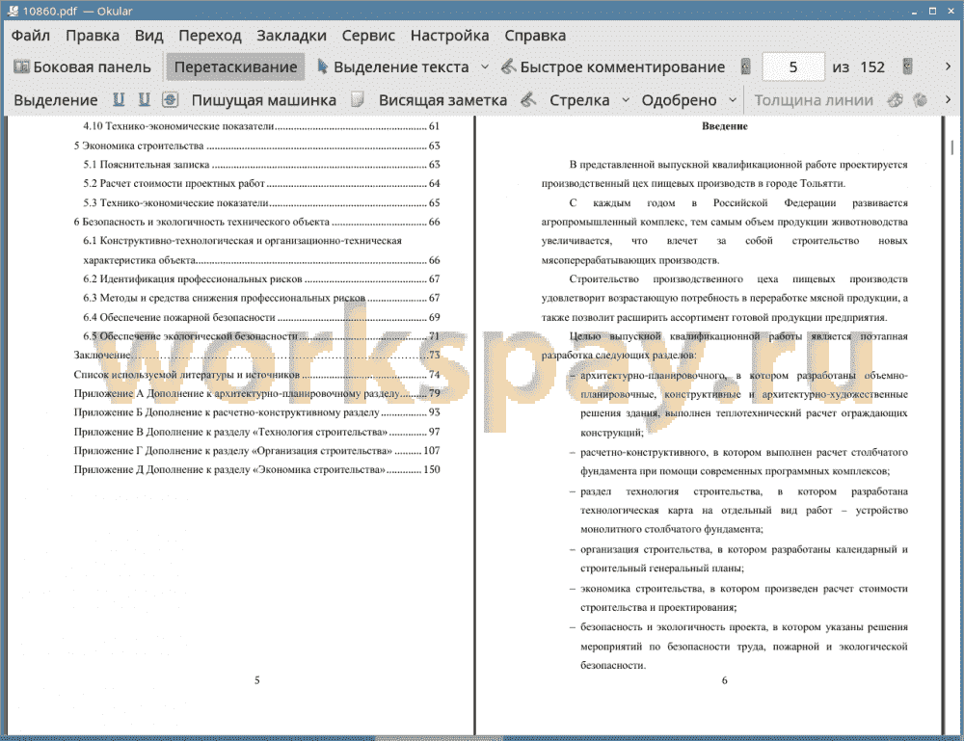Select the Стрелка arrow annotation tool

pyautogui.click(x=579, y=100)
